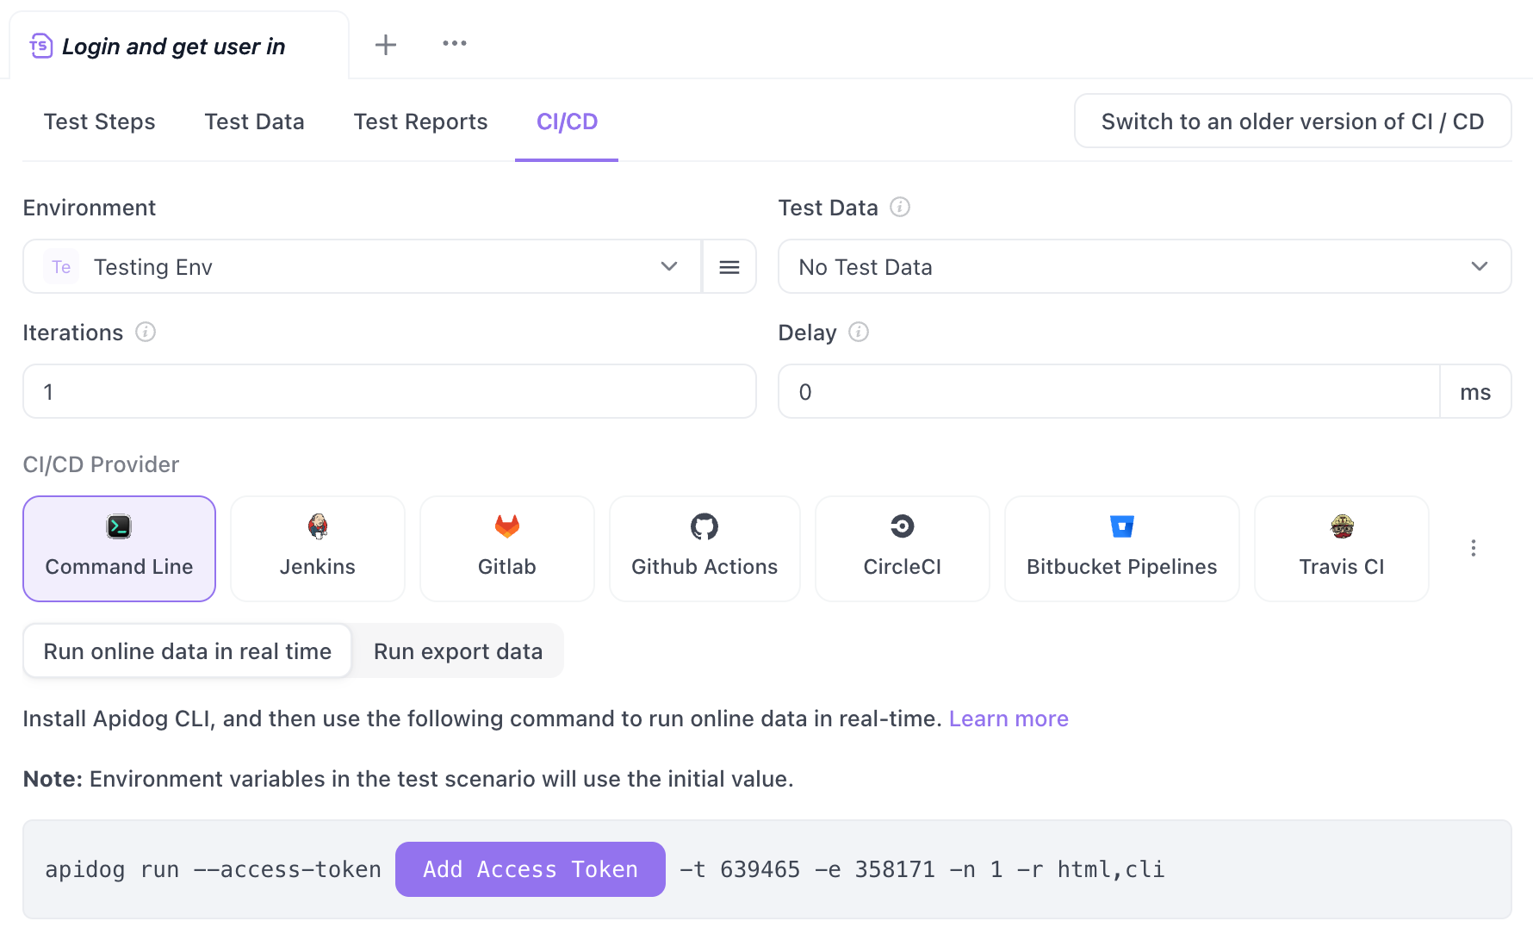Pick the Github Actions octocat icon
1533x946 pixels.
click(x=704, y=526)
